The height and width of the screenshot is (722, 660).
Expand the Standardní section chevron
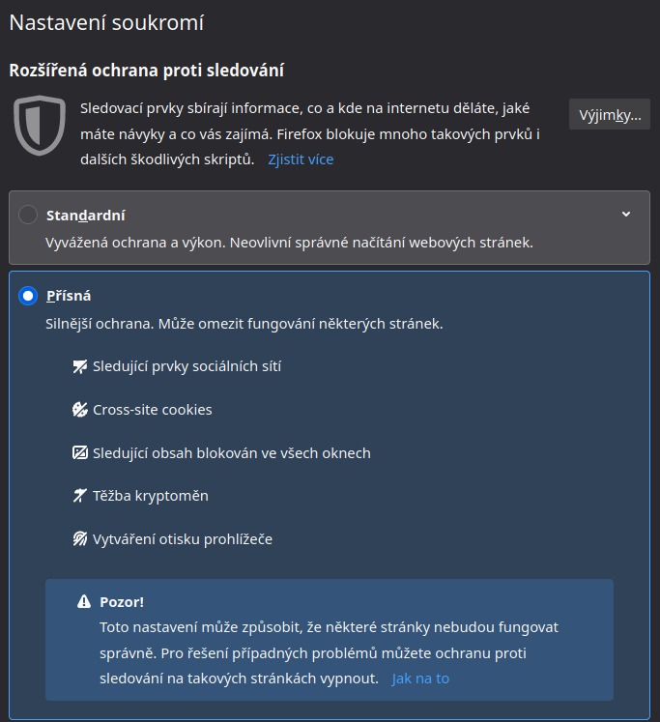[x=626, y=215]
